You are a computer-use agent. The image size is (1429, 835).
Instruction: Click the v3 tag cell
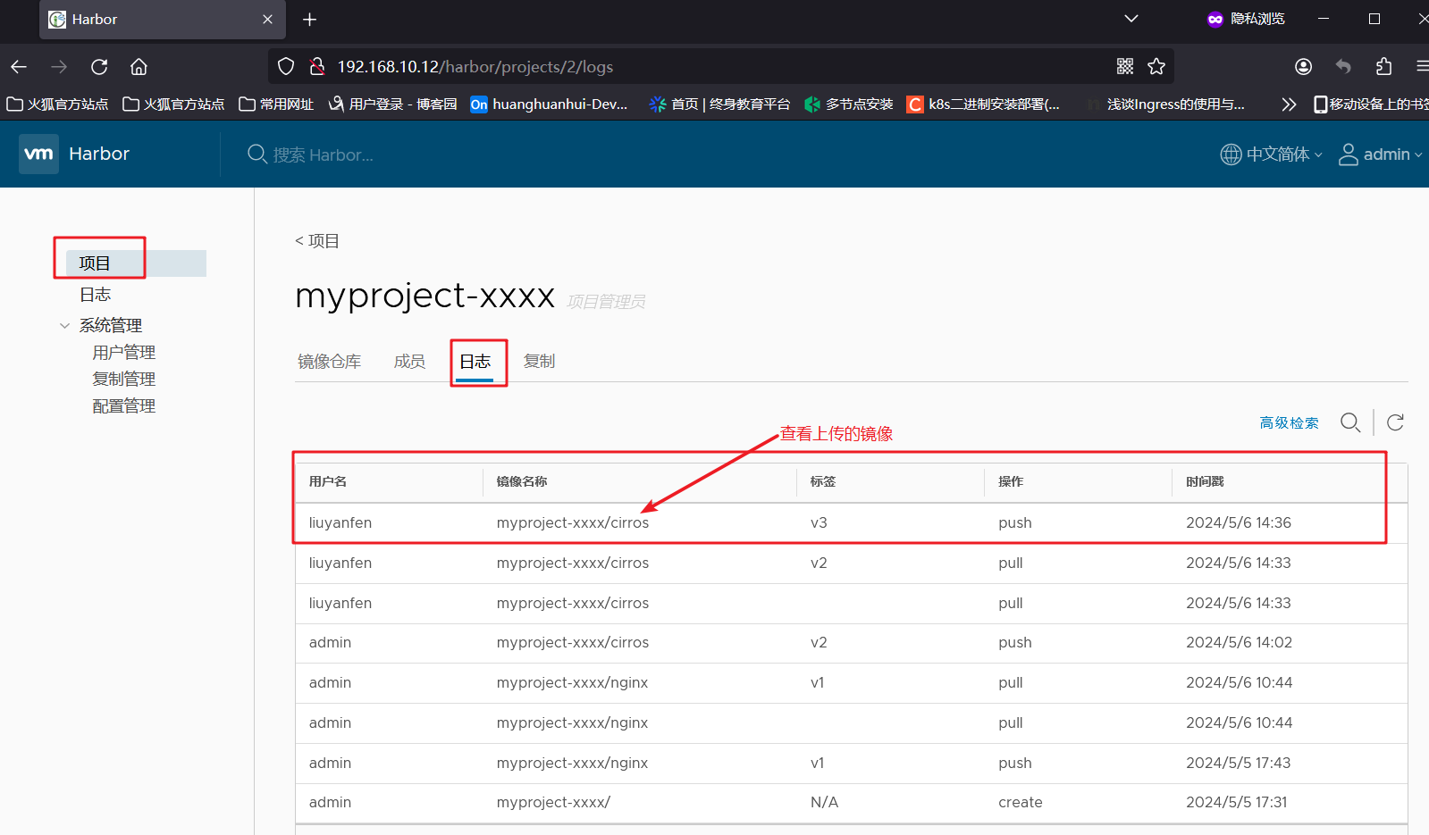click(819, 523)
